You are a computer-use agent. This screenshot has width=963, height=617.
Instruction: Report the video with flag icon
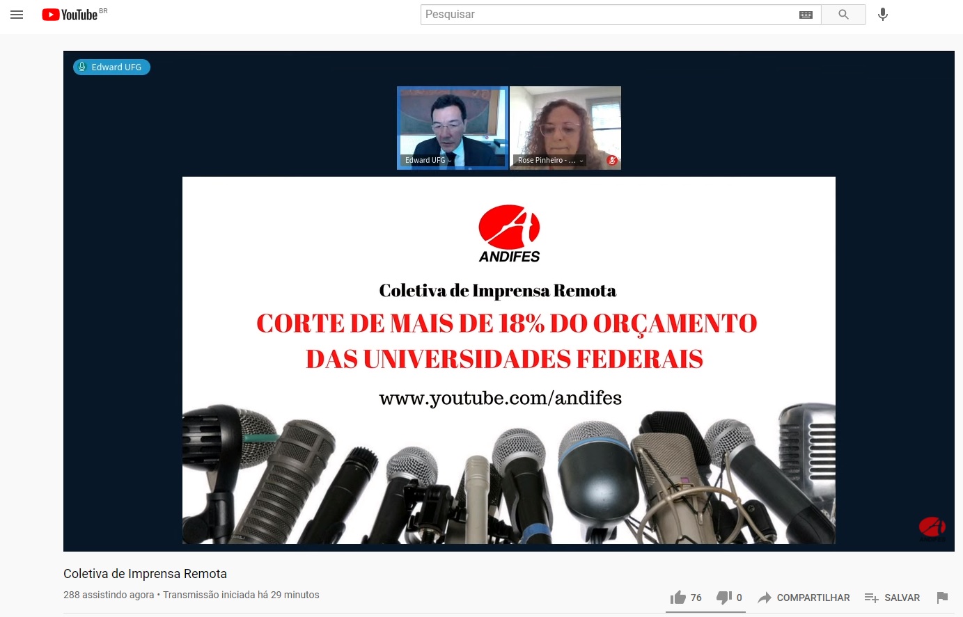click(x=942, y=598)
